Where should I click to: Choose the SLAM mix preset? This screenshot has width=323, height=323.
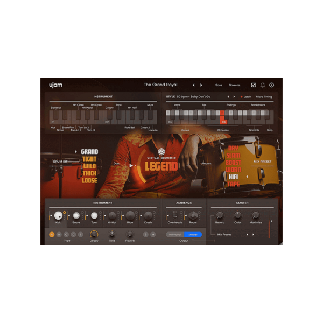(233, 156)
